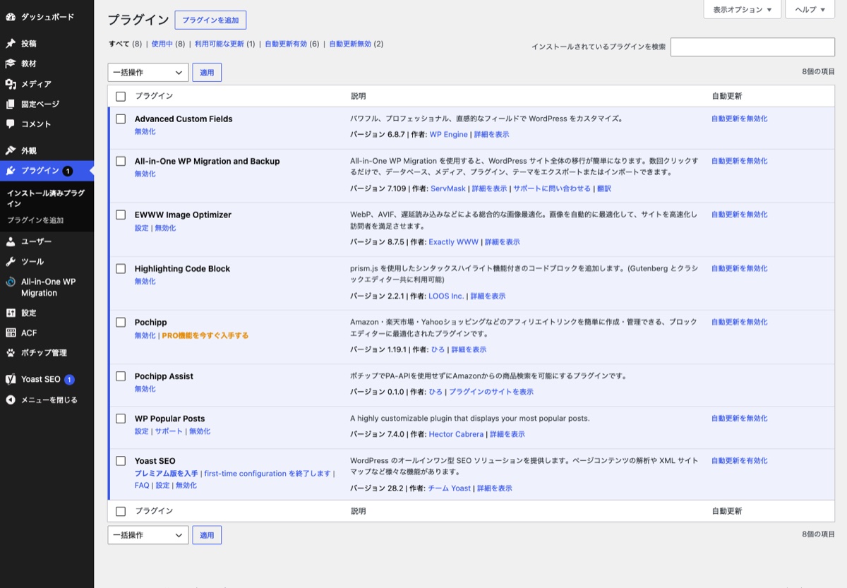Focus the installed plugins search field

point(752,47)
